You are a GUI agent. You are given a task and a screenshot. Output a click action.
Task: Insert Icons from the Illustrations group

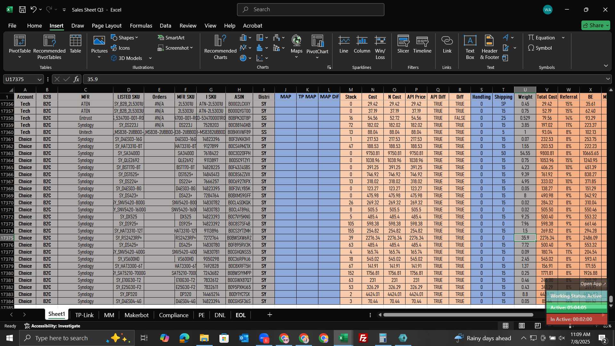(x=120, y=48)
